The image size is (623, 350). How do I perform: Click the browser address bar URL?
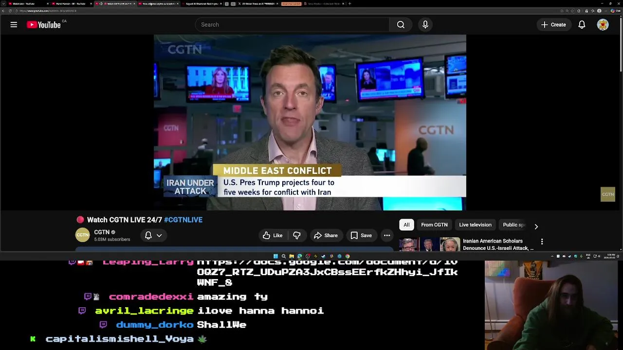pos(48,11)
